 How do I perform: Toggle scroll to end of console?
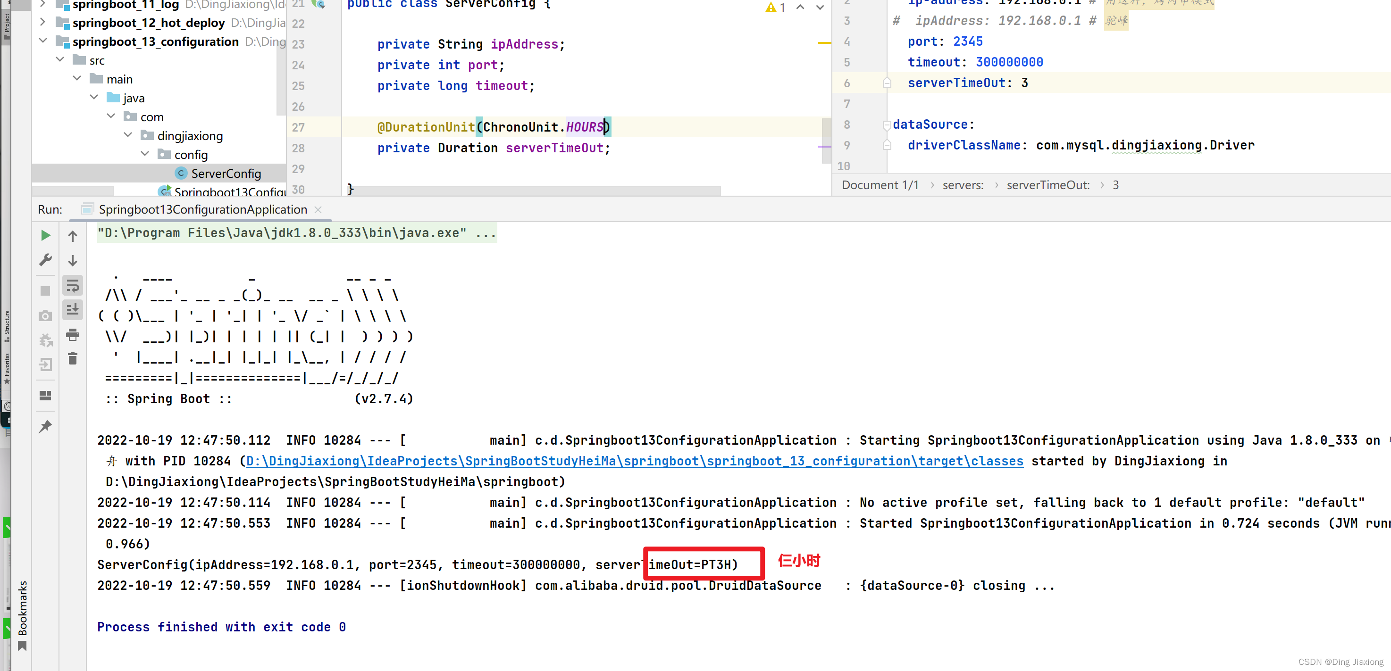click(72, 310)
